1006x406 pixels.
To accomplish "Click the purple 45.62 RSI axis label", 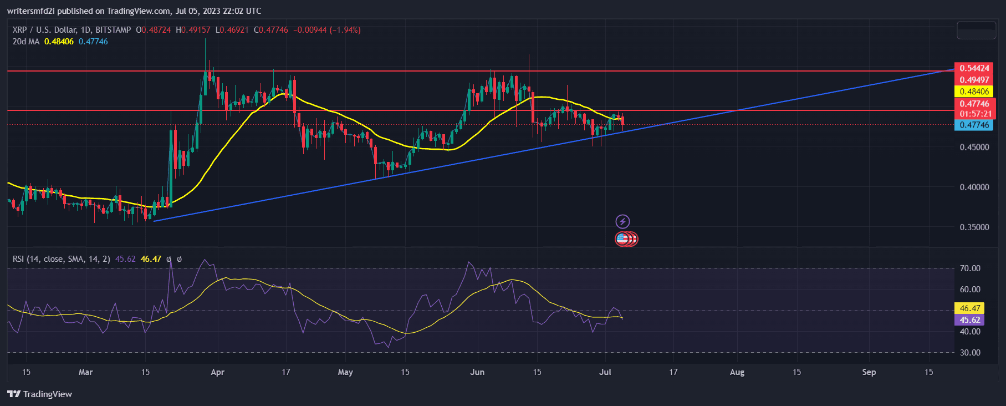I will [969, 320].
